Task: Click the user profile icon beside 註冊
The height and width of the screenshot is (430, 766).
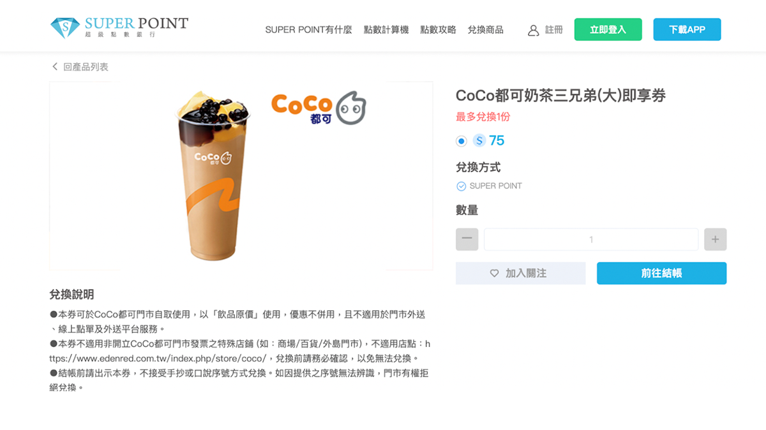Action: (534, 30)
